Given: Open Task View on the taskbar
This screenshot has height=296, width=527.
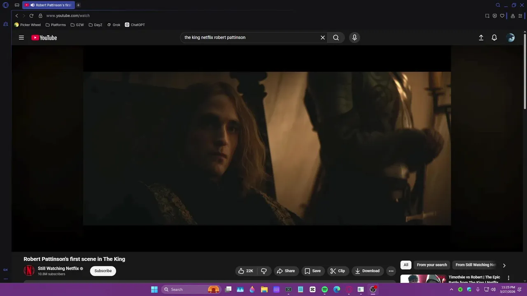Looking at the screenshot, I should tap(229, 289).
